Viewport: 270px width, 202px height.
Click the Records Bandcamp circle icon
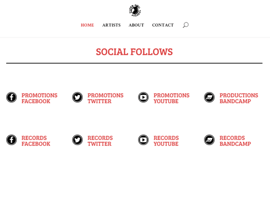209,140
